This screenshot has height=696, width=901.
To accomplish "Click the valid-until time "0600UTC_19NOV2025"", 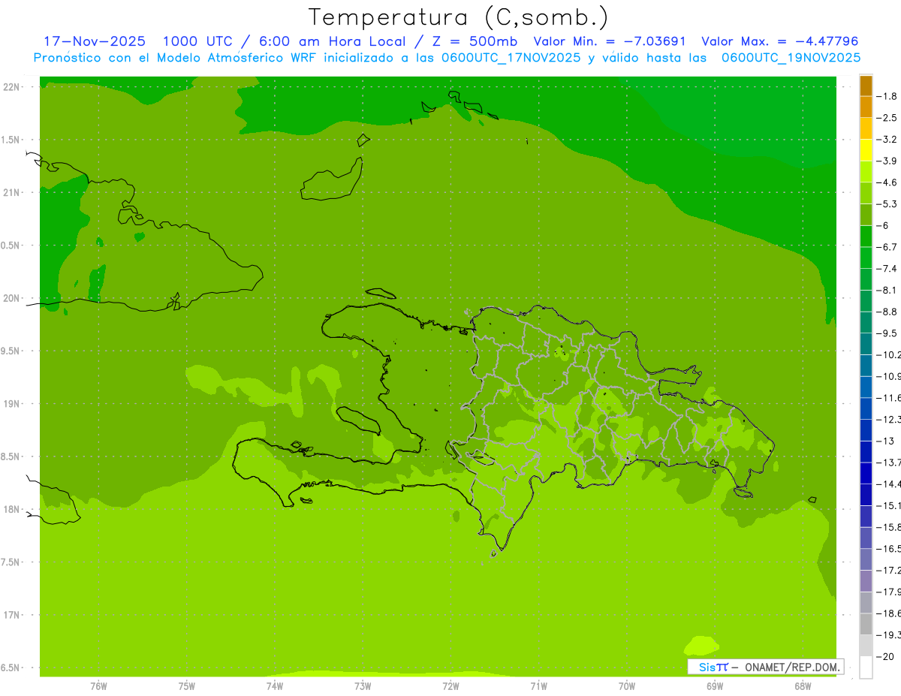I will 791,58.
